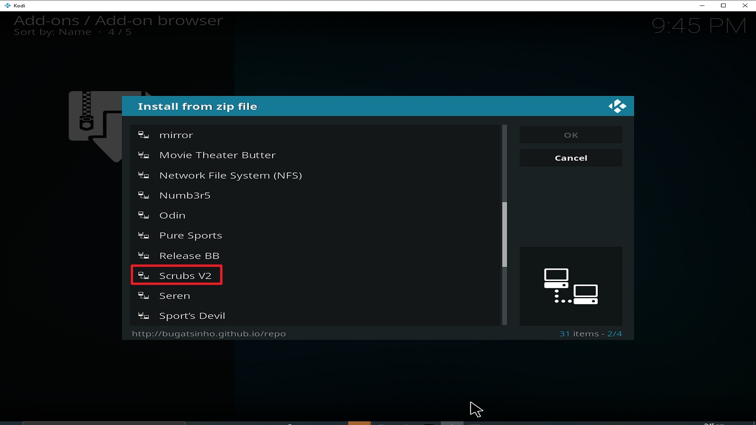
Task: Open the Scrubs V2 source
Action: [x=315, y=275]
